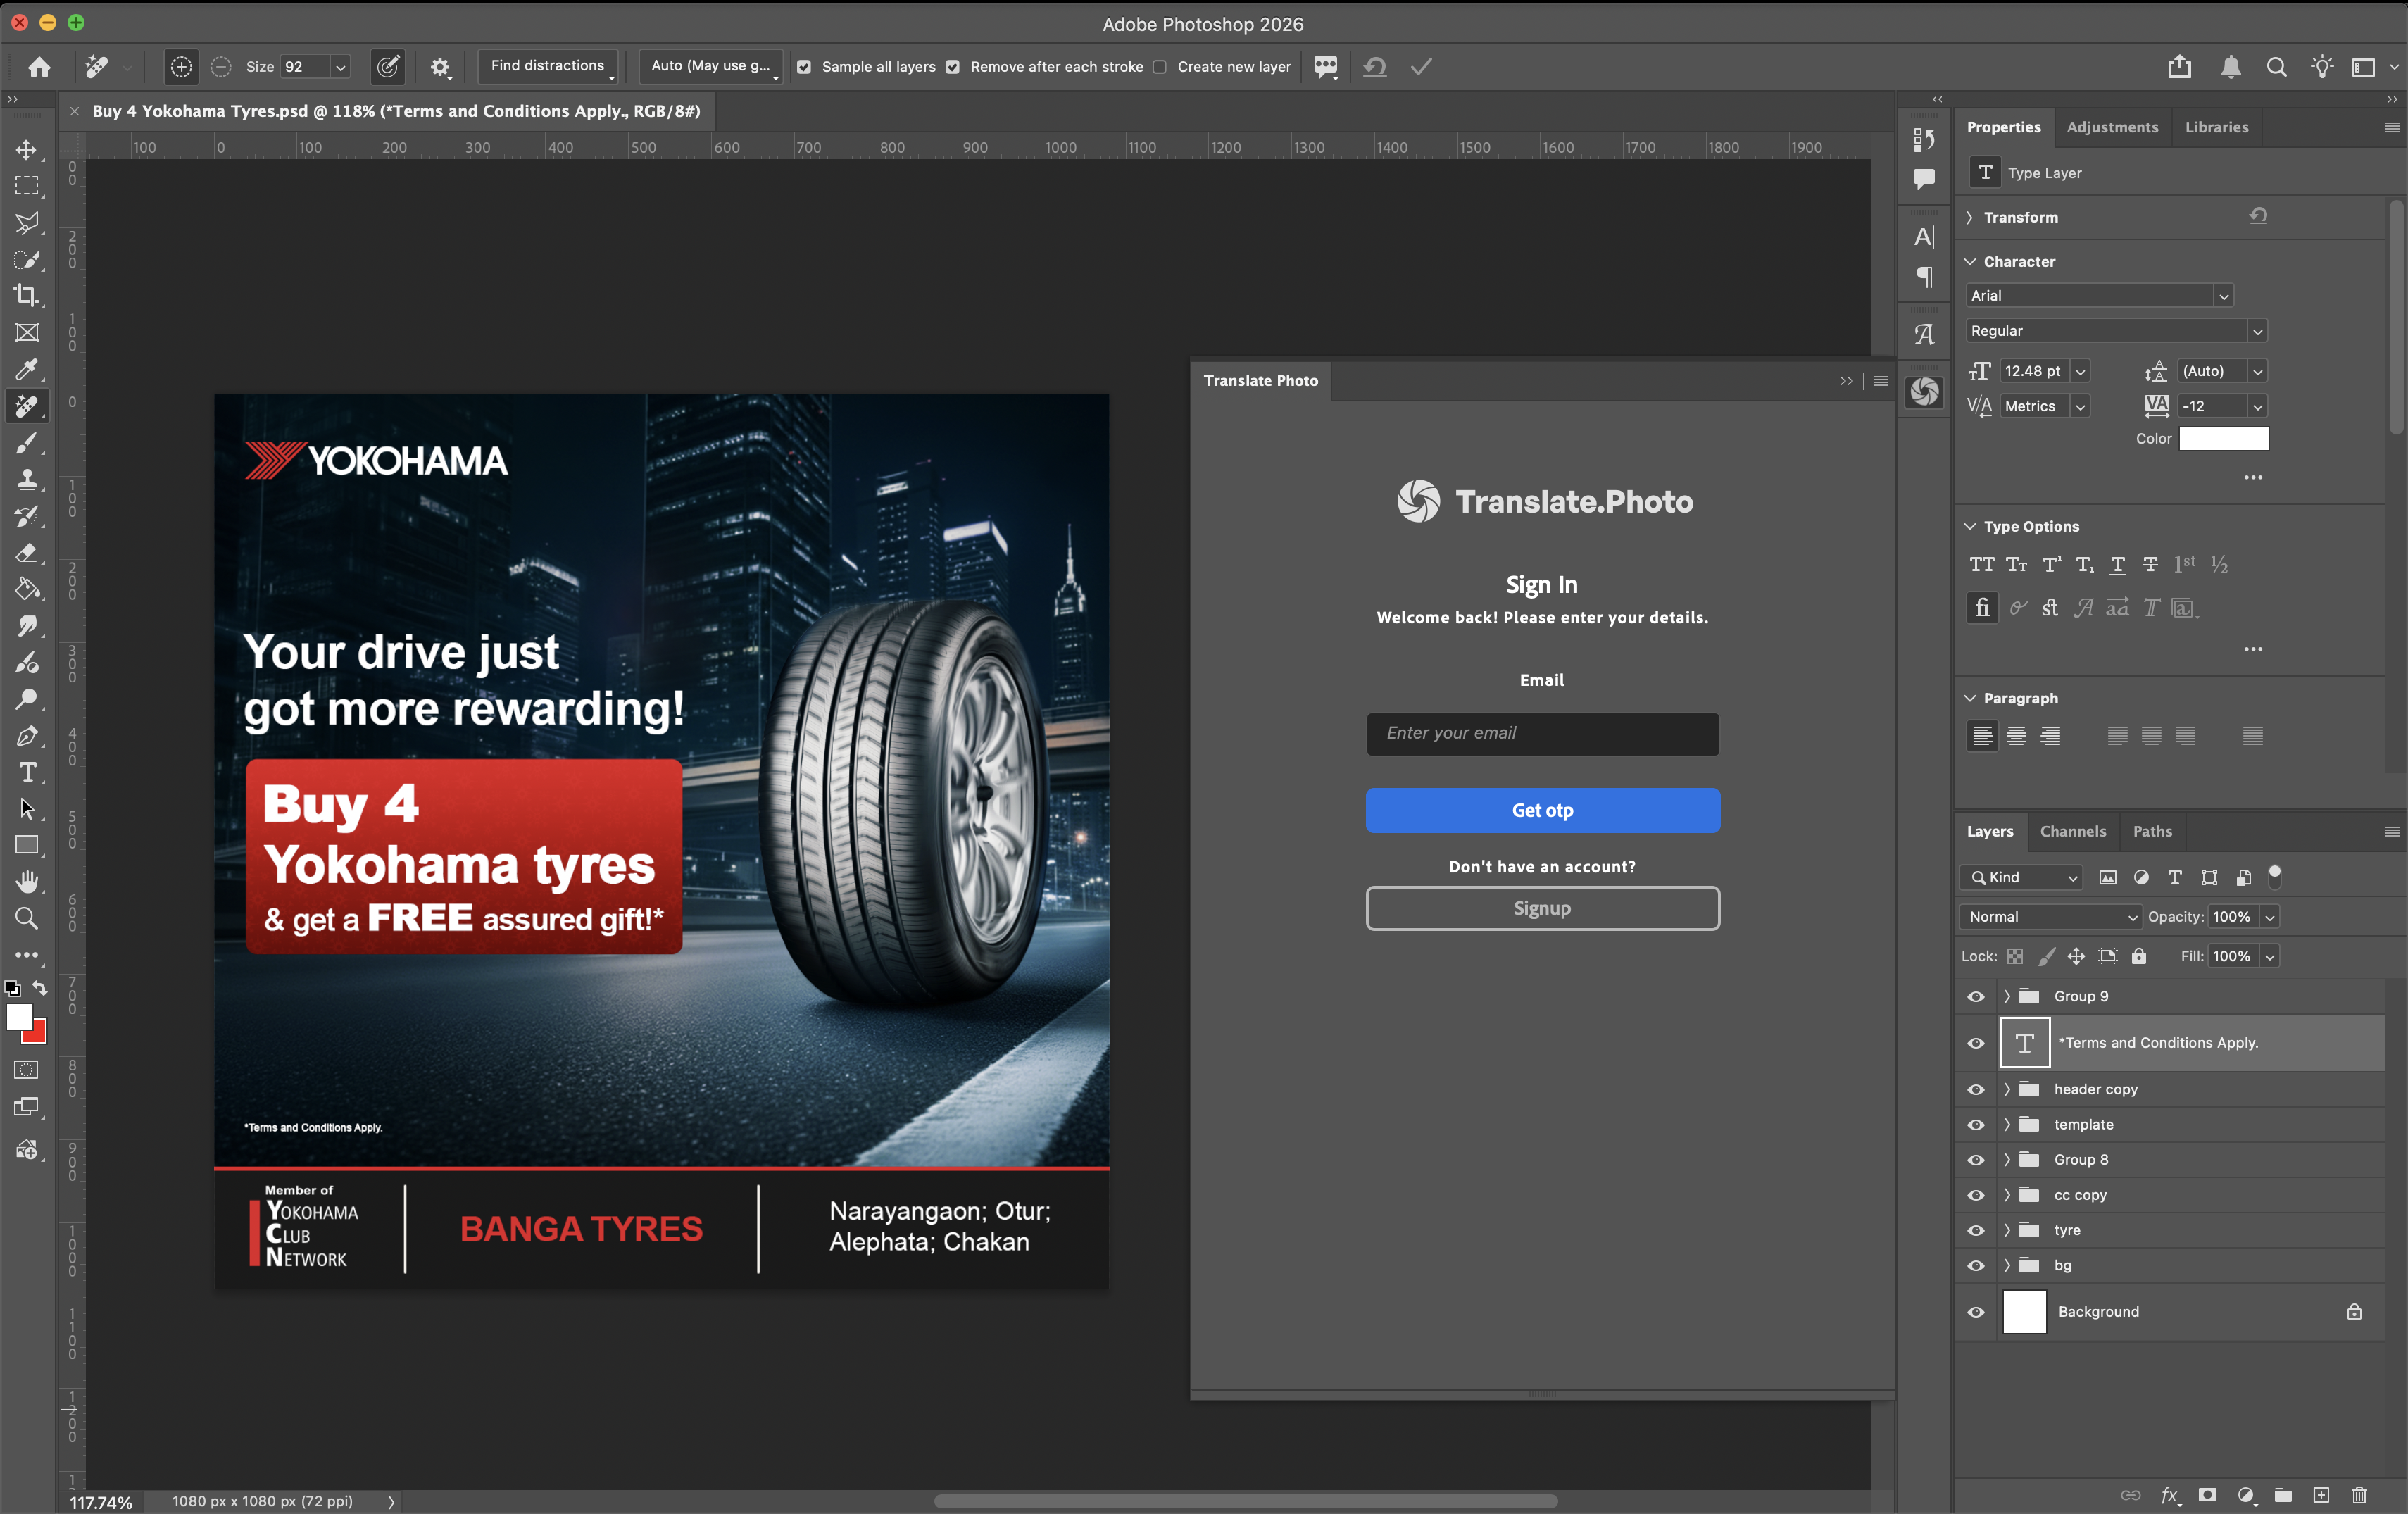Select the Rectangular Marquee tool
The height and width of the screenshot is (1514, 2408).
click(27, 186)
